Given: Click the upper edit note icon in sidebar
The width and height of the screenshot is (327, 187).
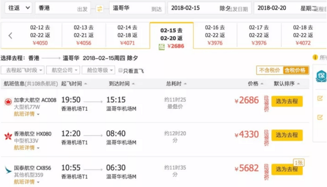Looking at the screenshot, I should 320,98.
